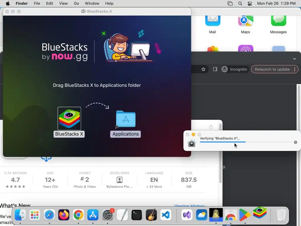Click the App Store cloud download icon
Image resolution: width=301 pixels, height=226 pixels.
coord(46,159)
